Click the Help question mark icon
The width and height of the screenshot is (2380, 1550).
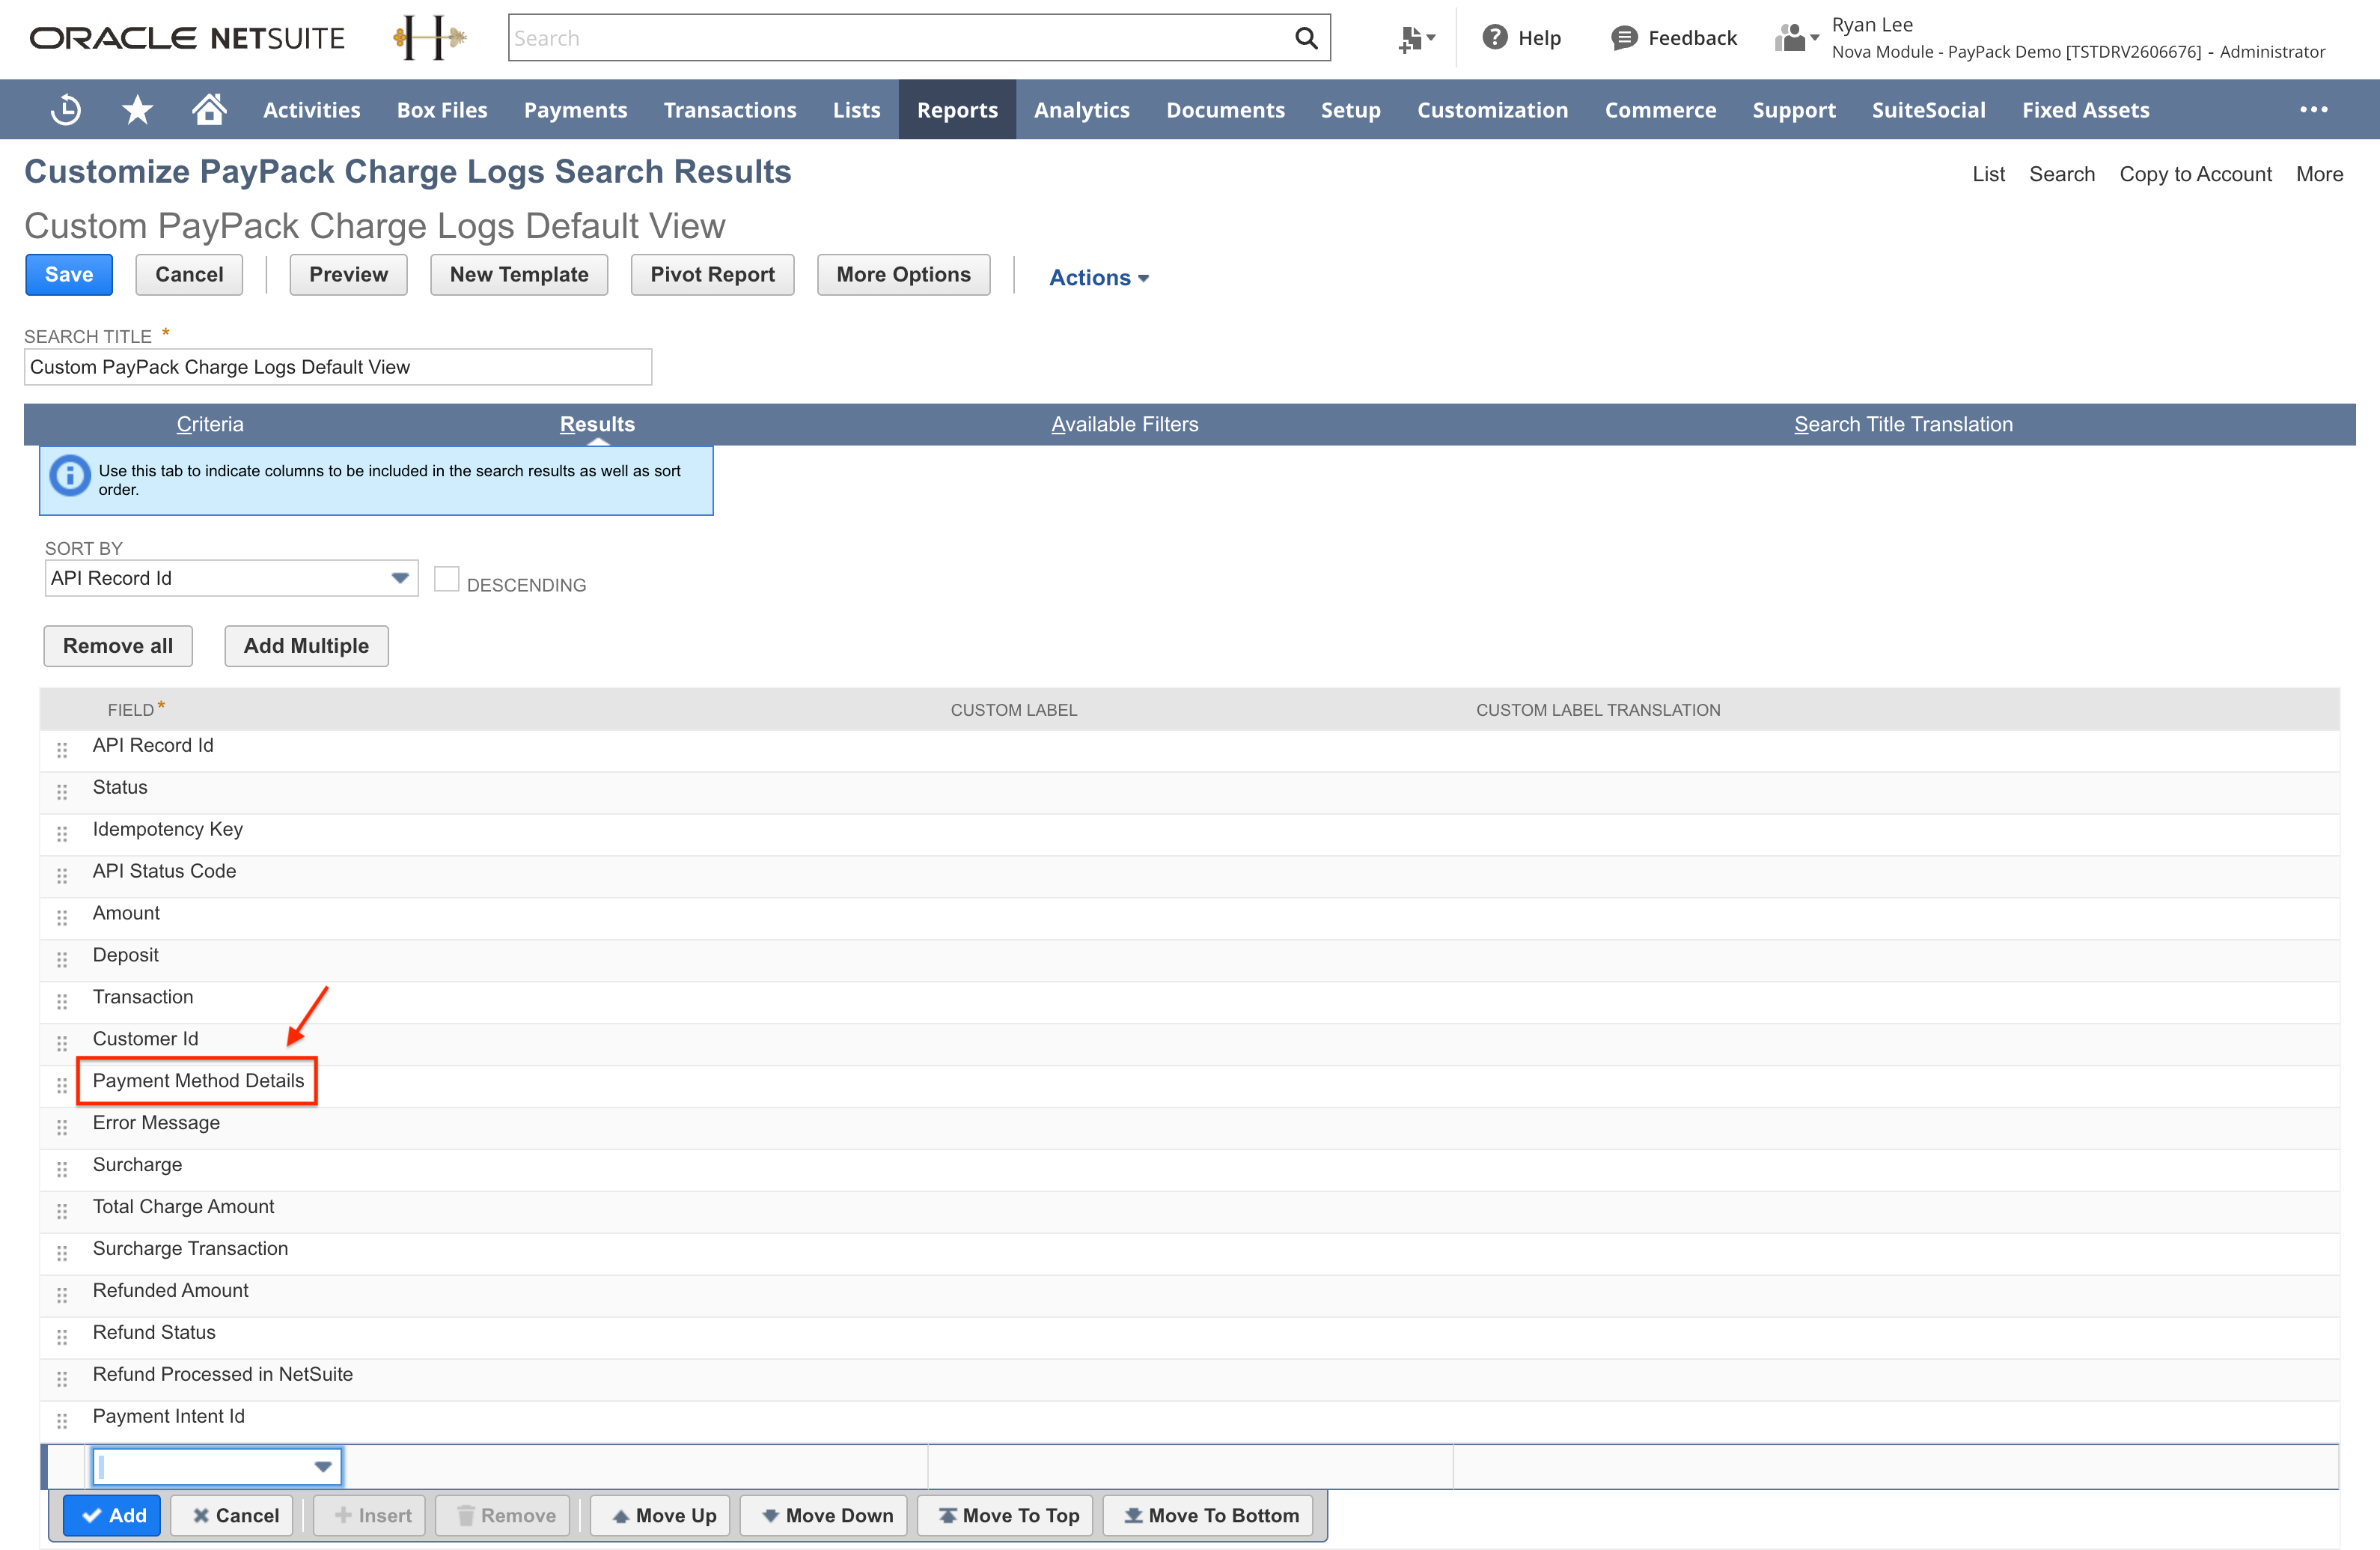click(1494, 38)
